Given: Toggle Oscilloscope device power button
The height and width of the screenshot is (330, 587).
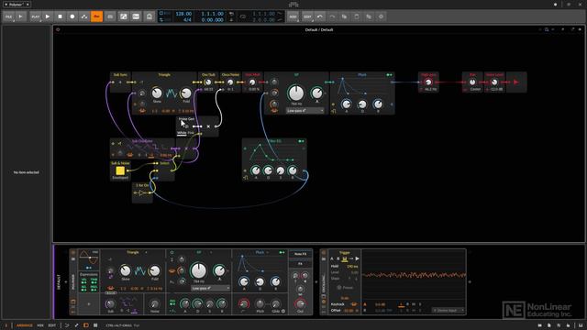Looking at the screenshot, I should tap(324, 253).
